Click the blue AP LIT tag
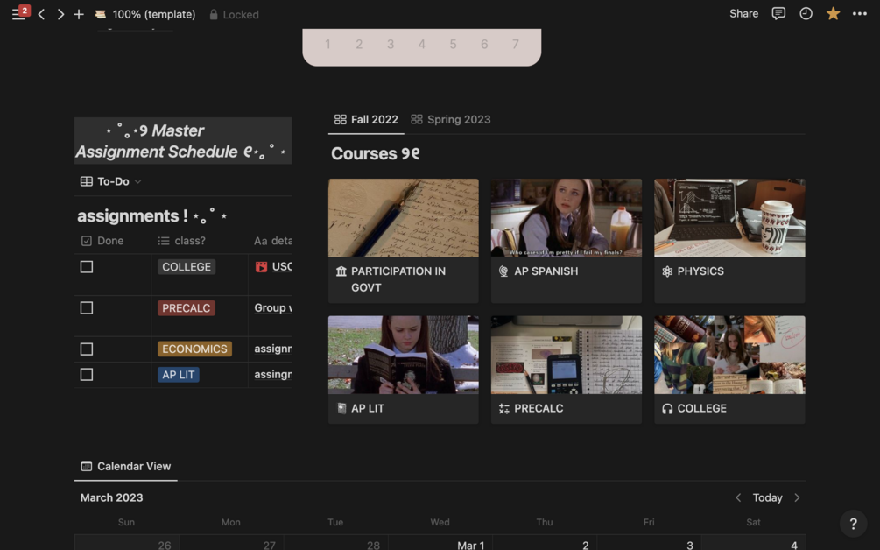Image resolution: width=880 pixels, height=550 pixels. [x=179, y=374]
